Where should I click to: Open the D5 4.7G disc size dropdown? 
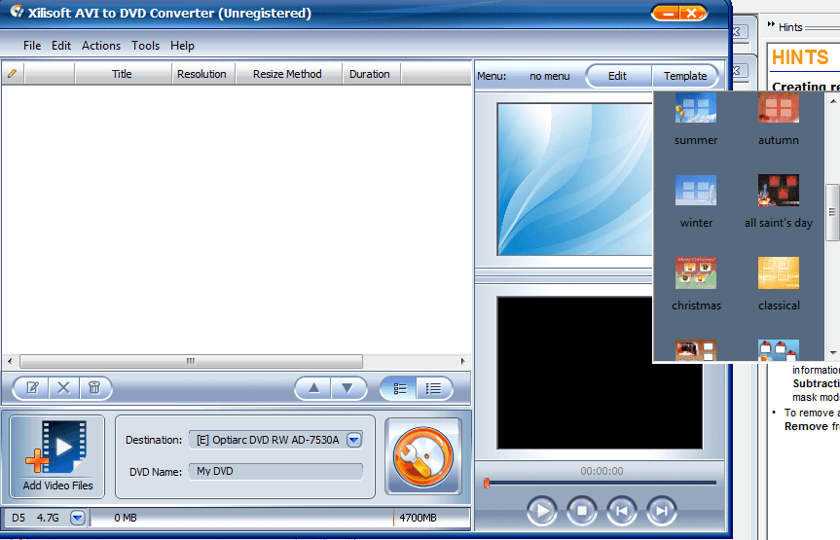point(78,518)
